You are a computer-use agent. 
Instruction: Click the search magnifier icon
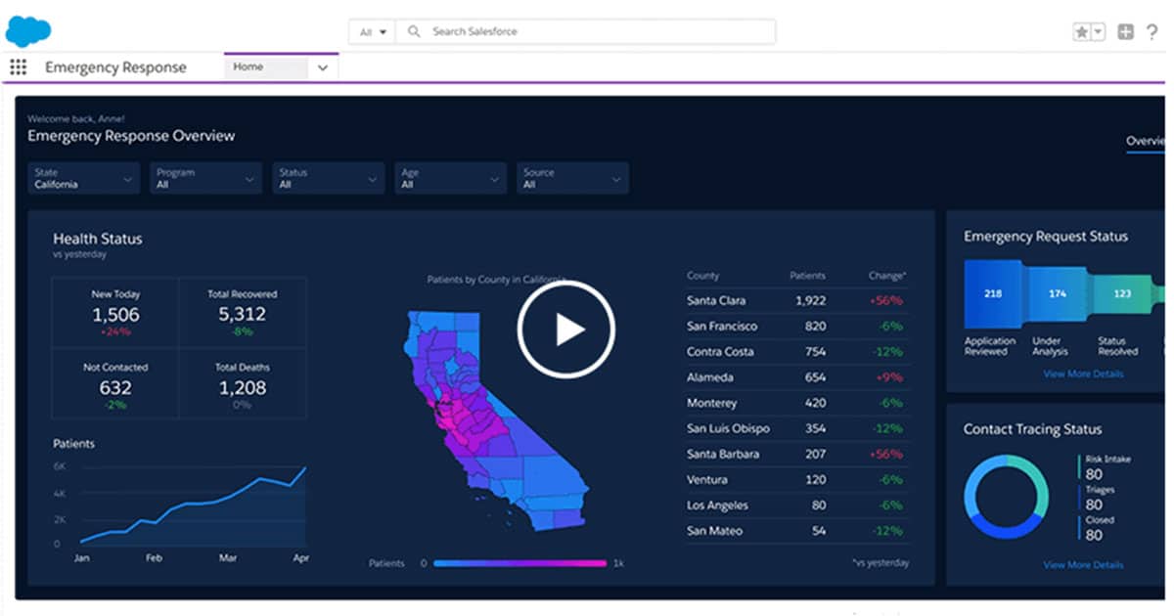pos(414,32)
